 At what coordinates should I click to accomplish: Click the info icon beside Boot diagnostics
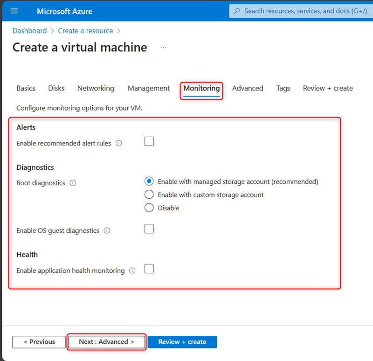(73, 183)
